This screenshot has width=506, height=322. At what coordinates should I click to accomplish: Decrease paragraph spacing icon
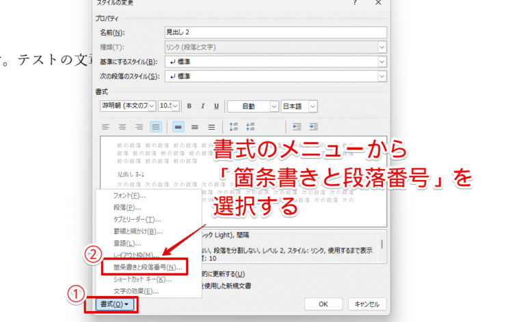(250, 127)
